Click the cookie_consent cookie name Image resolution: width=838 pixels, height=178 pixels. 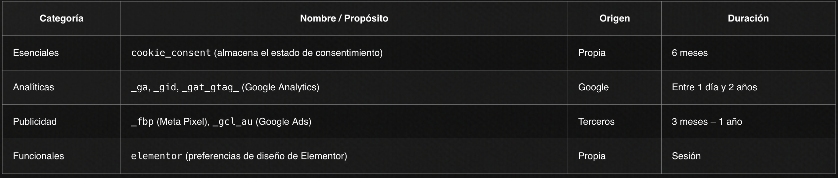tap(171, 53)
